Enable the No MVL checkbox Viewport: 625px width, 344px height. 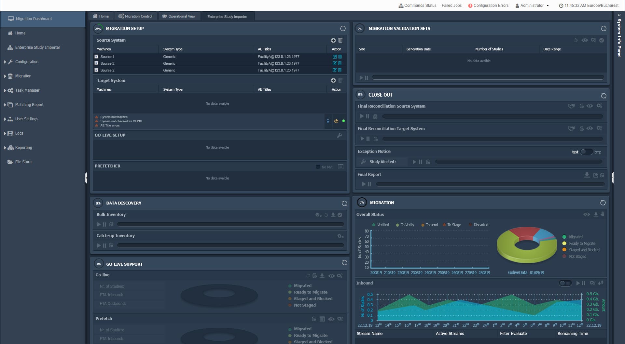click(318, 167)
